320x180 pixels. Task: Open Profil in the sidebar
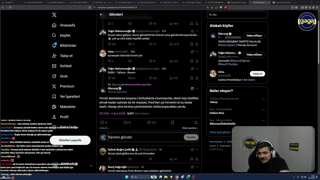[60, 117]
